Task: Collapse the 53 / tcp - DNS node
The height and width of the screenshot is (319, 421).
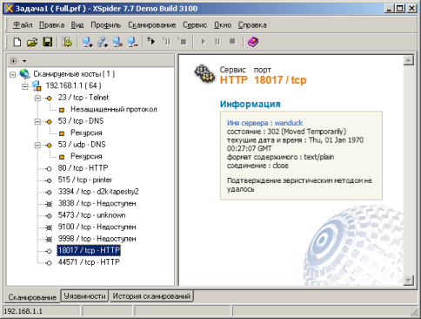Action: coord(37,122)
